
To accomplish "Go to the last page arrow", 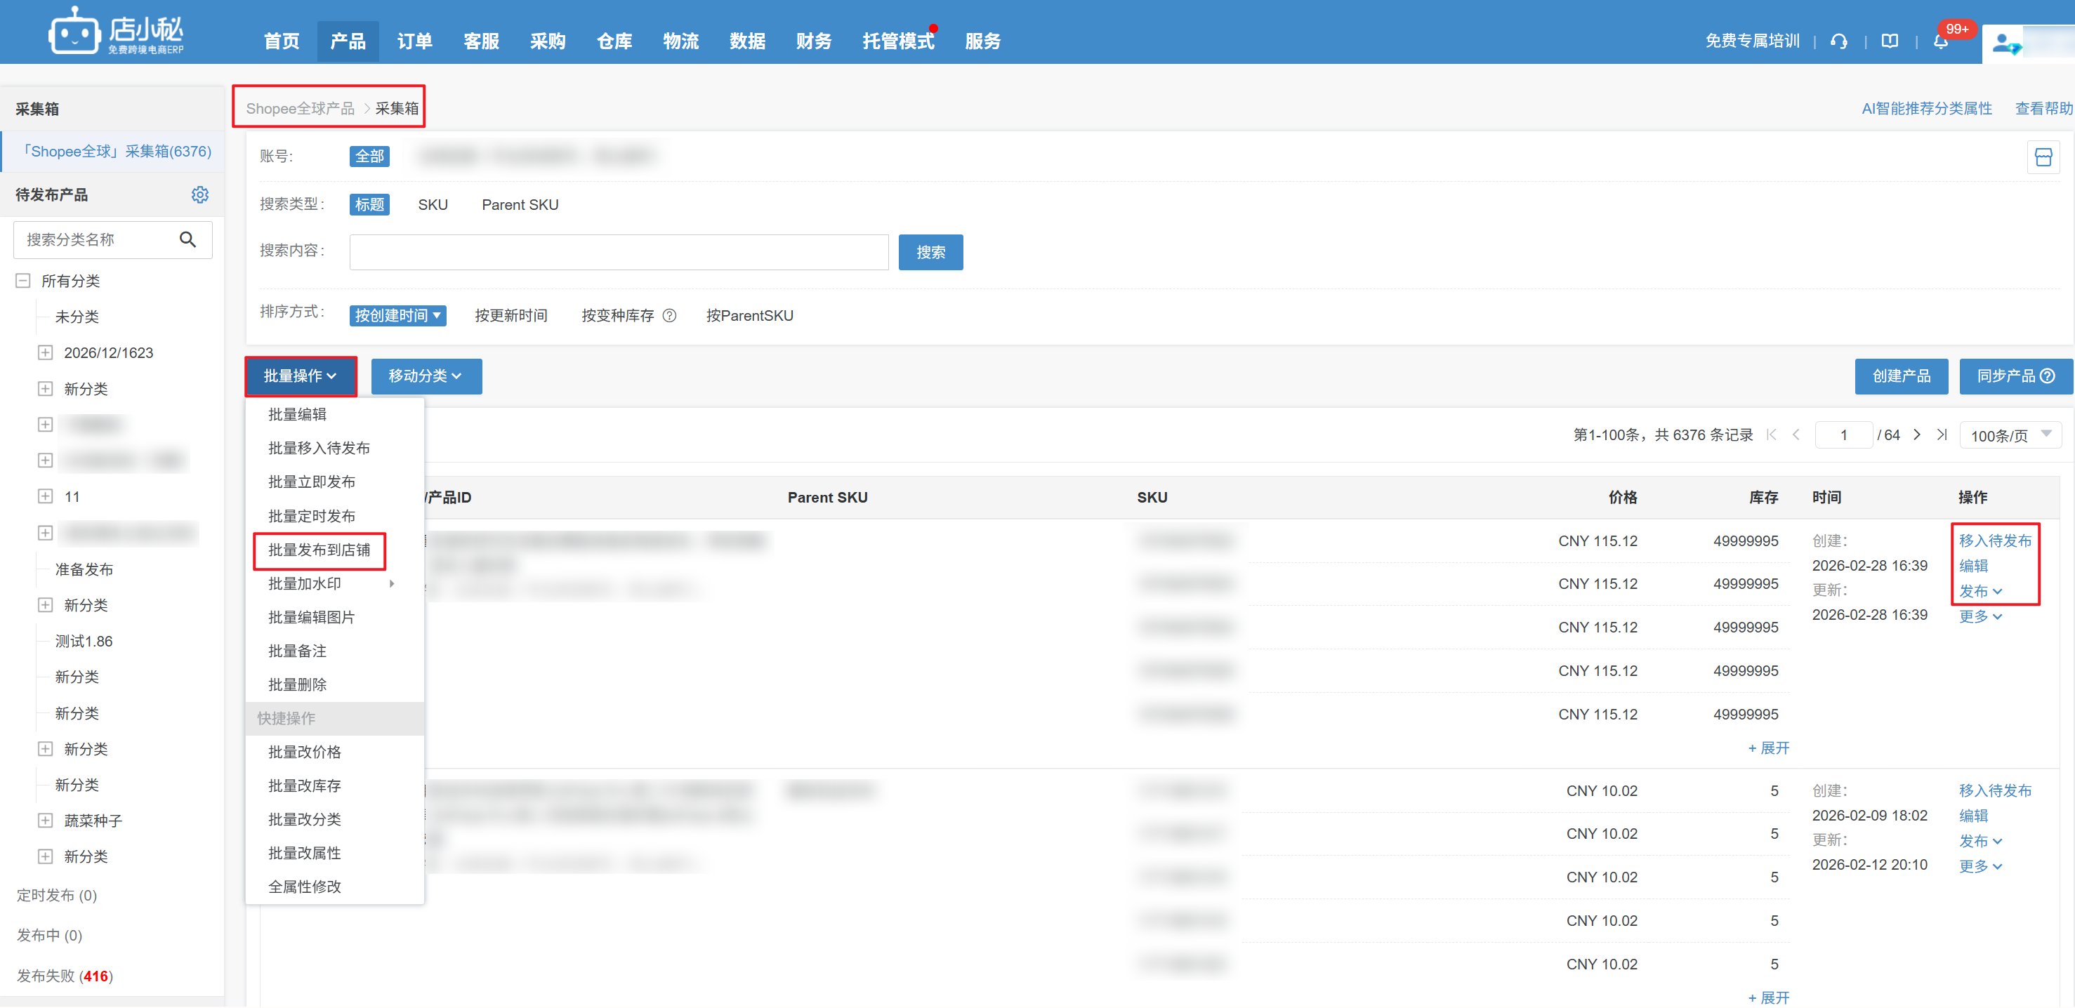I will pos(1942,435).
